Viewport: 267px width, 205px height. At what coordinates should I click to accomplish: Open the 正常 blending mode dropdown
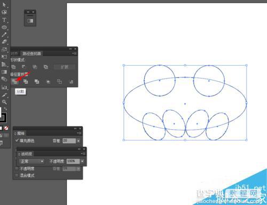tap(32, 161)
